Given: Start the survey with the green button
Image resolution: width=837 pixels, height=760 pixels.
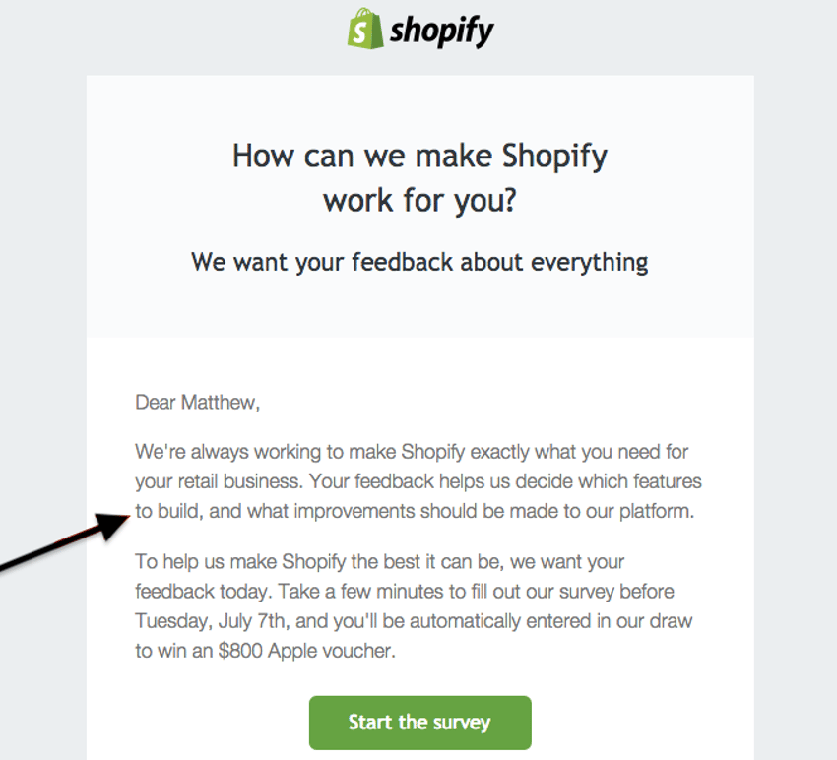Looking at the screenshot, I should (x=420, y=723).
